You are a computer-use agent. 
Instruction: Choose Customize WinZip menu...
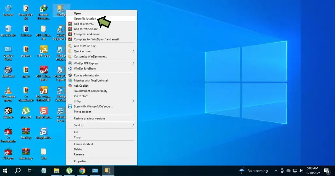tap(101, 57)
